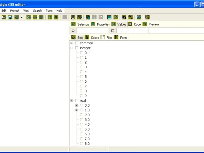
Task: Switch to the Colors sub-tab
Action: [x=92, y=37]
